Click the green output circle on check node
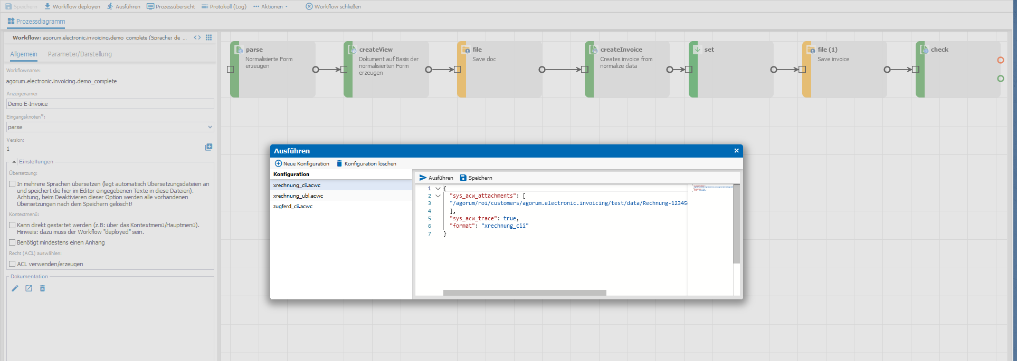Screen dimensions: 1017x361 click(x=1000, y=79)
